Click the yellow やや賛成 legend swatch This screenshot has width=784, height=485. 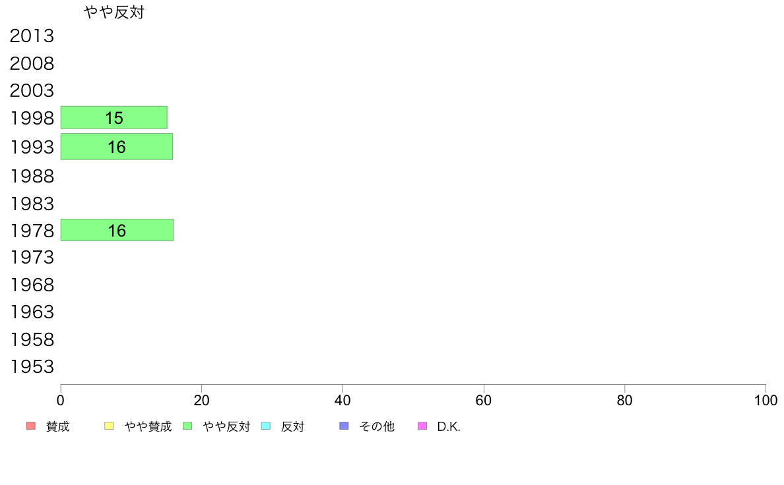click(x=109, y=426)
